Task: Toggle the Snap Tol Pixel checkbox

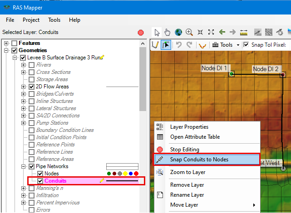Action: point(246,45)
